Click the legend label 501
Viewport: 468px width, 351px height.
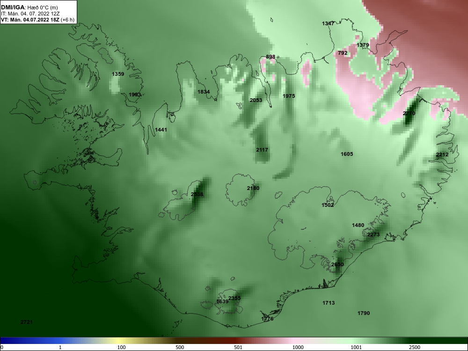(238, 347)
